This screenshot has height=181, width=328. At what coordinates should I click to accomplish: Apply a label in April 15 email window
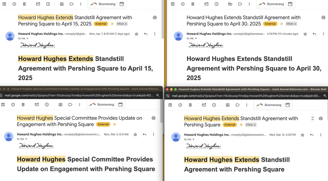72,4
